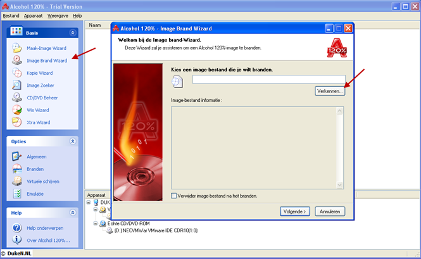The width and height of the screenshot is (421, 259).
Task: Open the Bestand menu
Action: [x=11, y=16]
